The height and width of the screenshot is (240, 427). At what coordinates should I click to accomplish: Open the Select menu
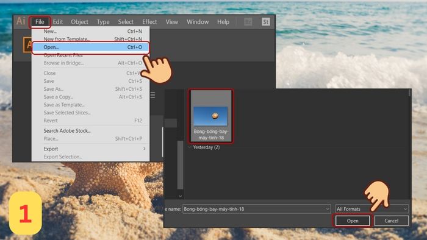126,22
